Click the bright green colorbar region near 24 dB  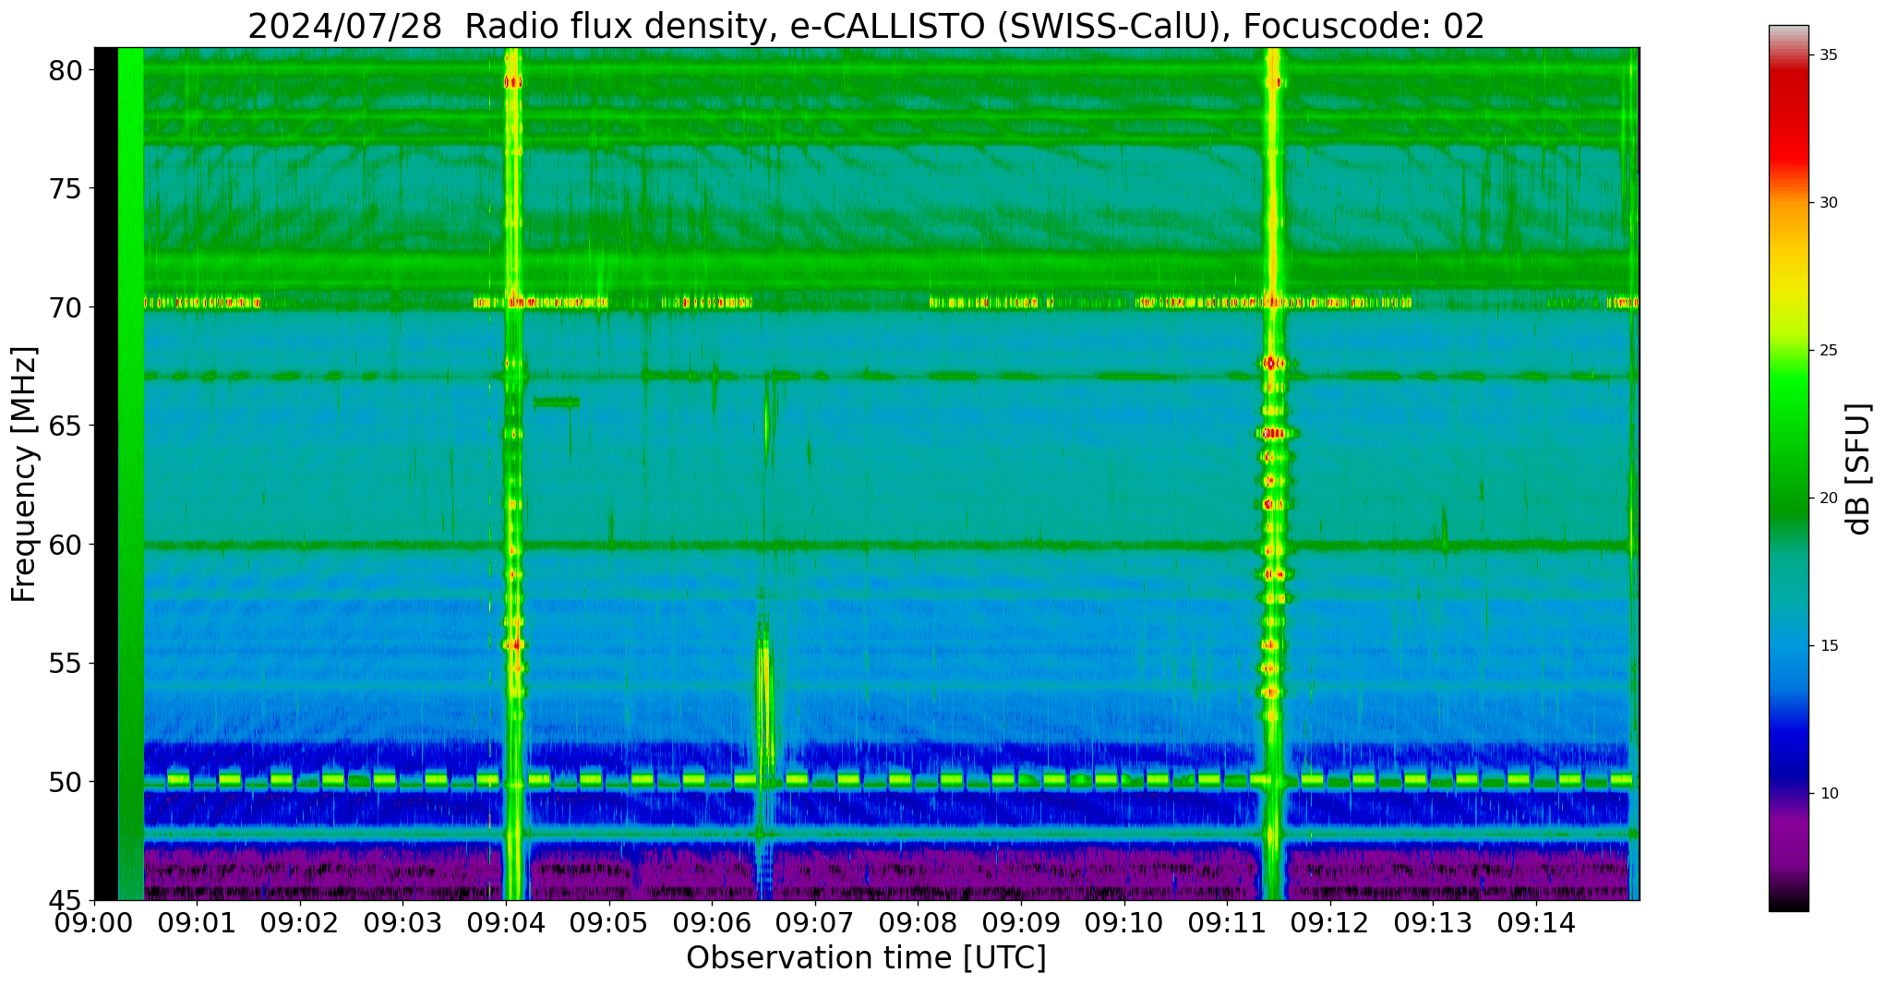point(1788,380)
